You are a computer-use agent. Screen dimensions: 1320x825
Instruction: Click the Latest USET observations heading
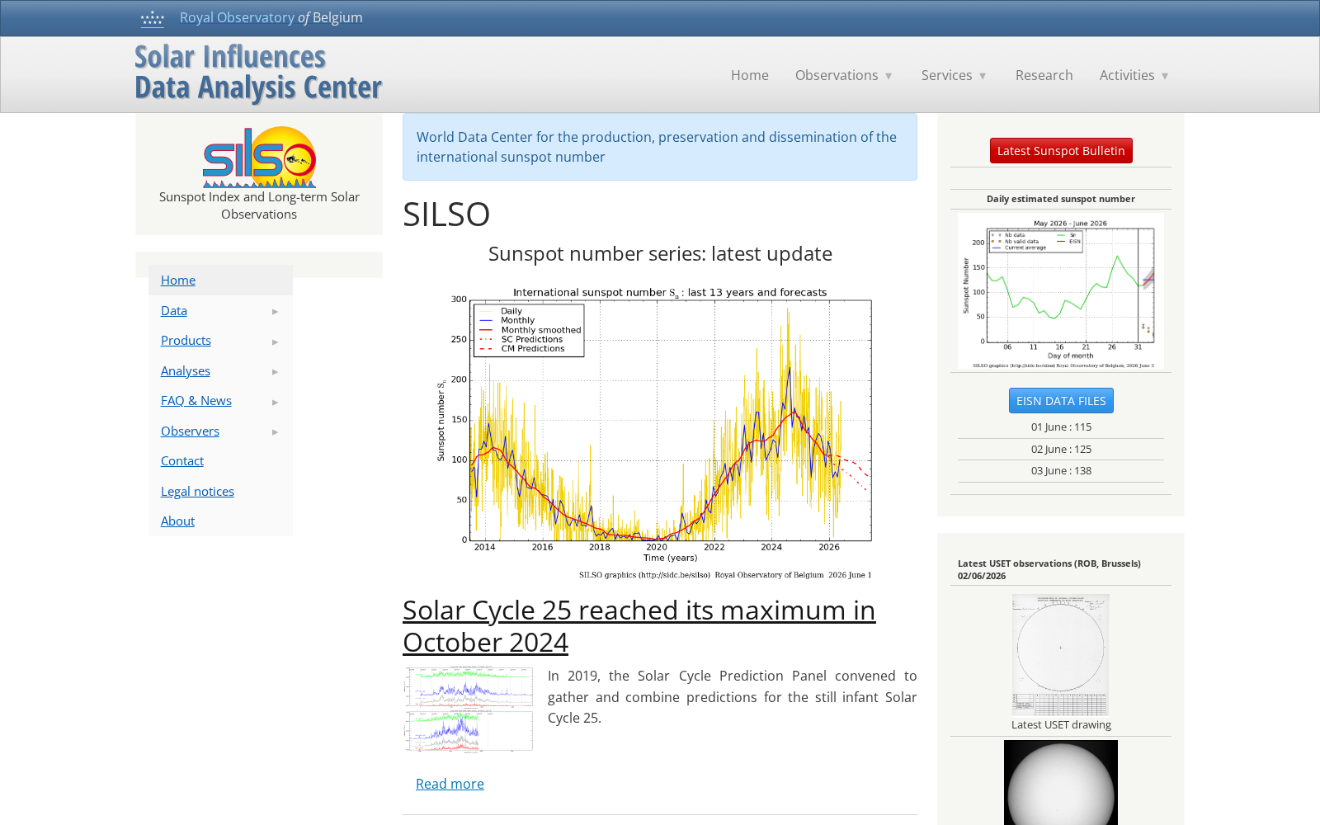1049,569
